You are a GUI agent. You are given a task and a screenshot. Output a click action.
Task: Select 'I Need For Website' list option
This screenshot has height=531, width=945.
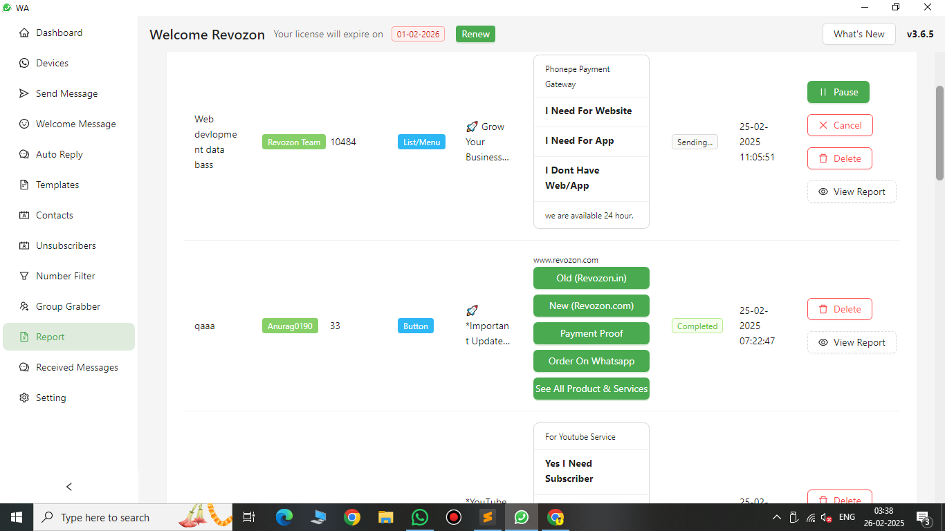tap(591, 111)
